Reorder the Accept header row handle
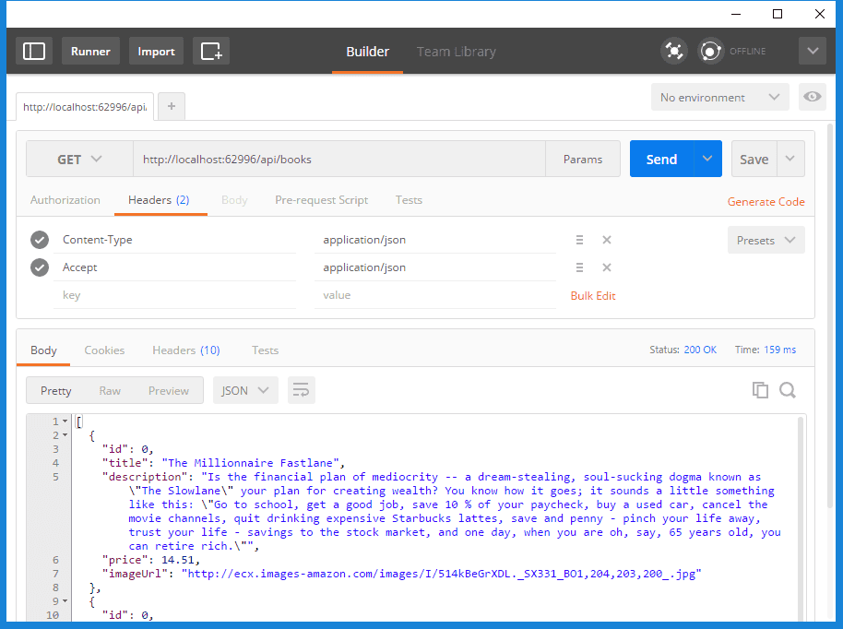The width and height of the screenshot is (843, 629). pos(579,267)
